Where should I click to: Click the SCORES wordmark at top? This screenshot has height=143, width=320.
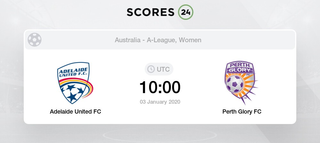[x=151, y=12]
